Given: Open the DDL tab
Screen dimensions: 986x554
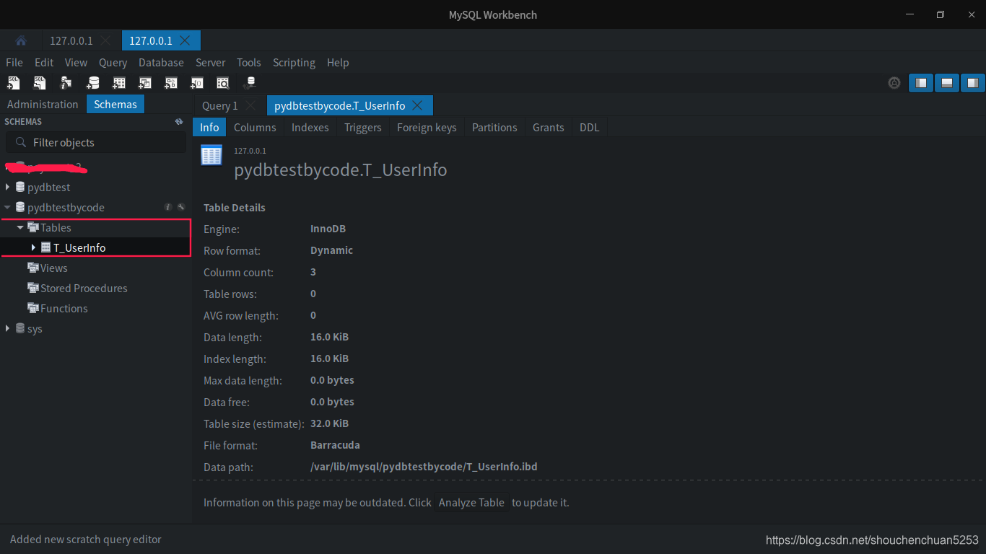Looking at the screenshot, I should coord(590,128).
